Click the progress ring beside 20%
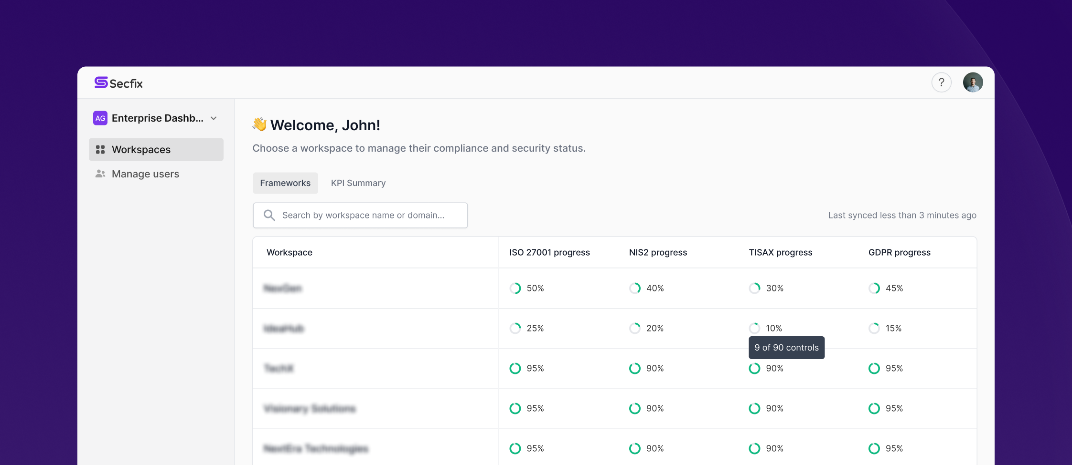This screenshot has height=465, width=1072. click(635, 329)
